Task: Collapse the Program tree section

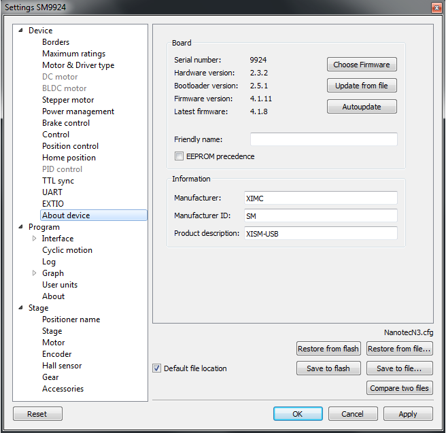Action: point(20,227)
